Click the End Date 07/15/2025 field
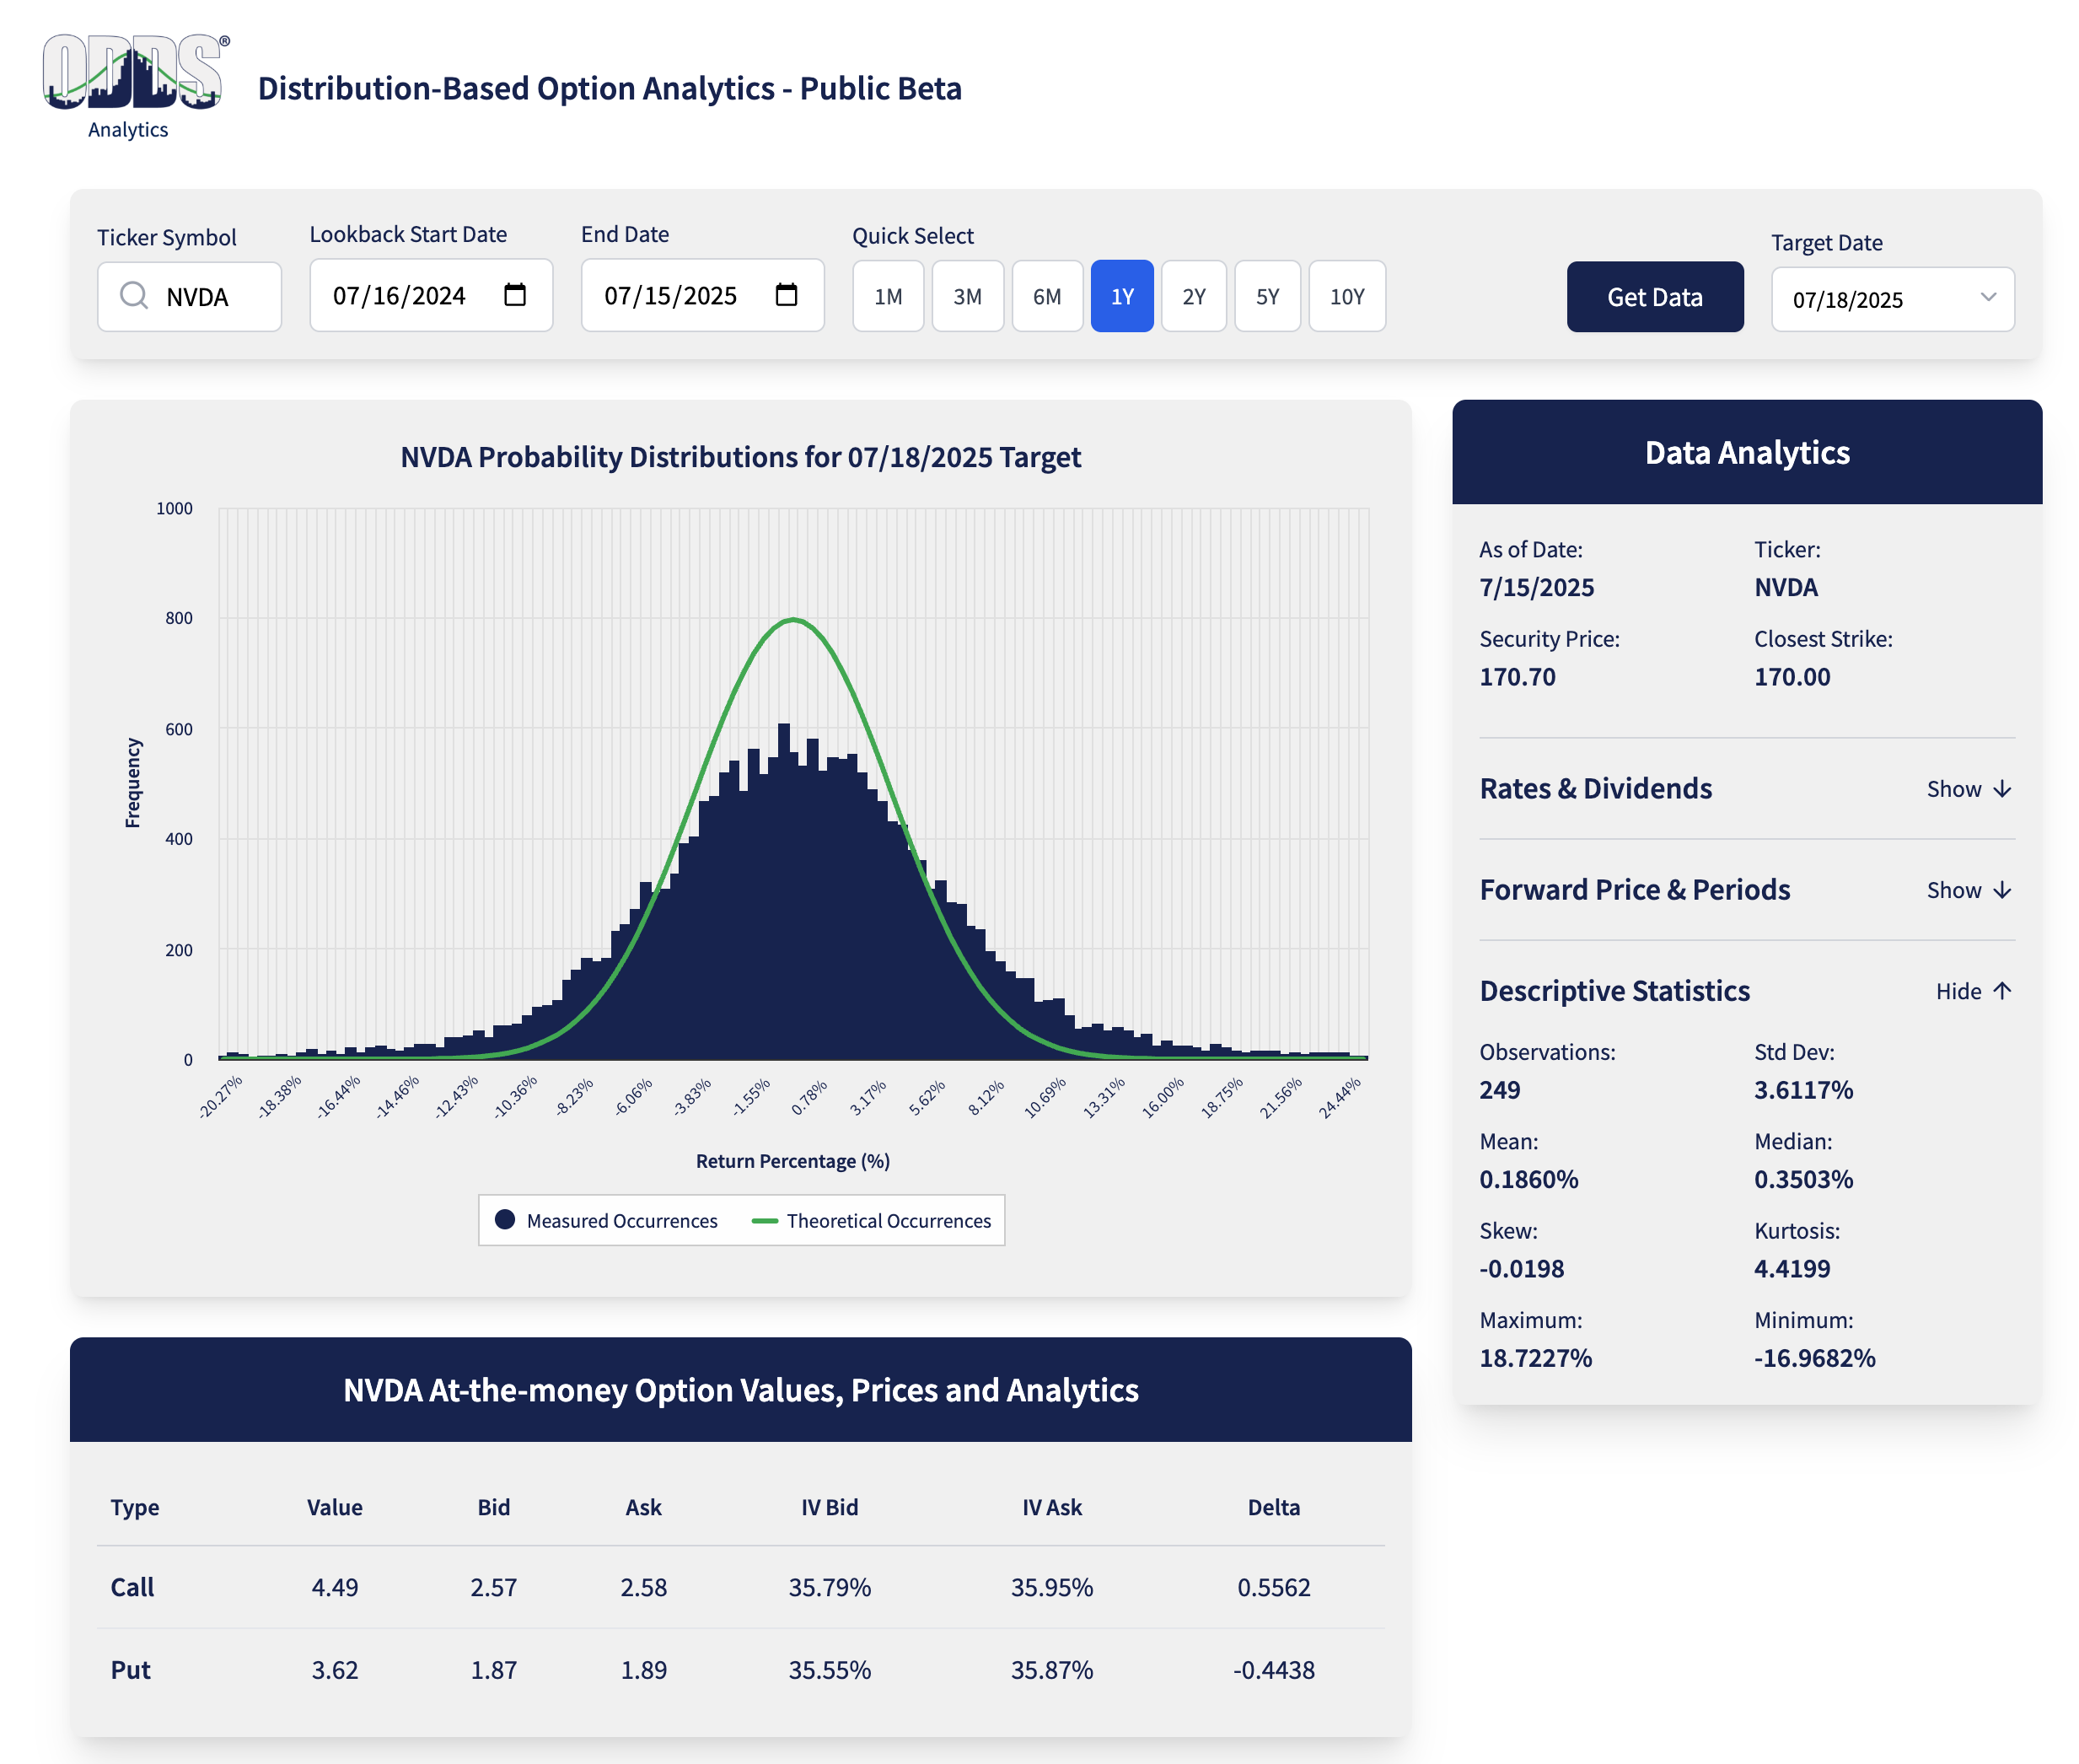2079x1764 pixels. 702,295
